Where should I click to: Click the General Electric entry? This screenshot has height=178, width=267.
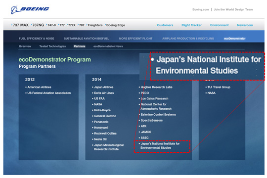click(x=105, y=116)
